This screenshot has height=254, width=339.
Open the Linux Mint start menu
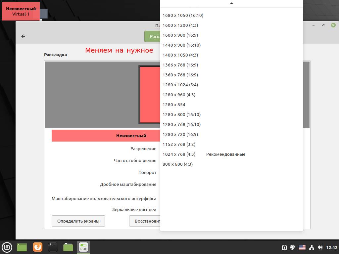pos(7,247)
